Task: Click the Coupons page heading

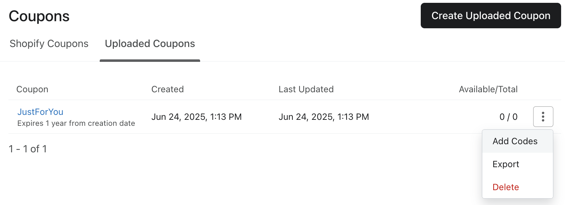Action: tap(39, 16)
